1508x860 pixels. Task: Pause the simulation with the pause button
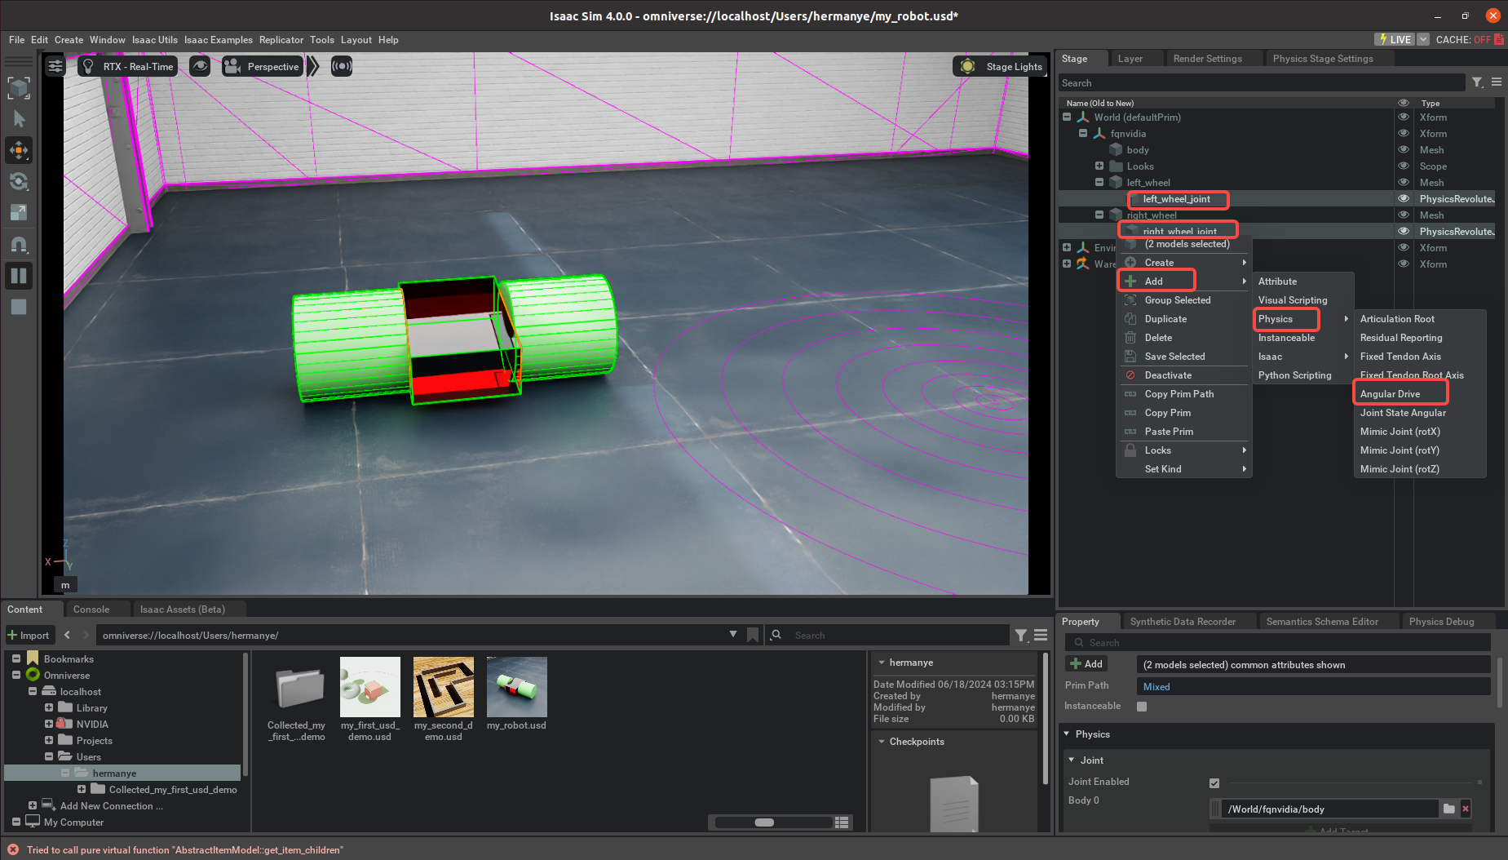[x=19, y=276]
